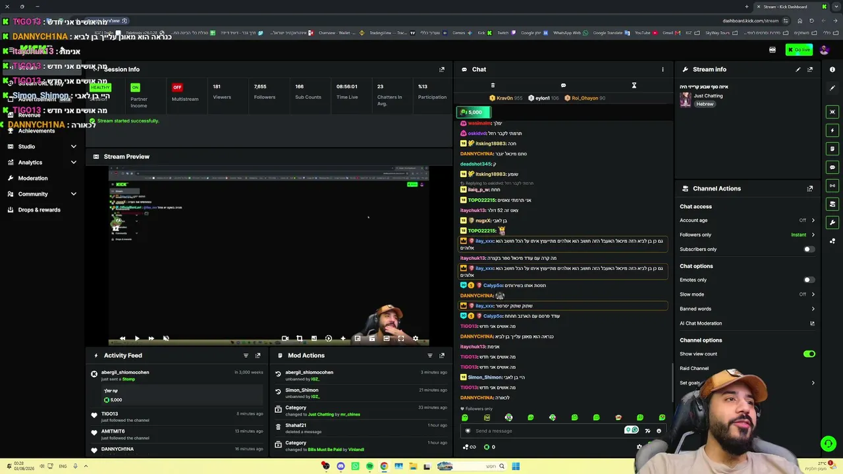Open Mod Actions filter options
The height and width of the screenshot is (474, 843).
(x=430, y=355)
